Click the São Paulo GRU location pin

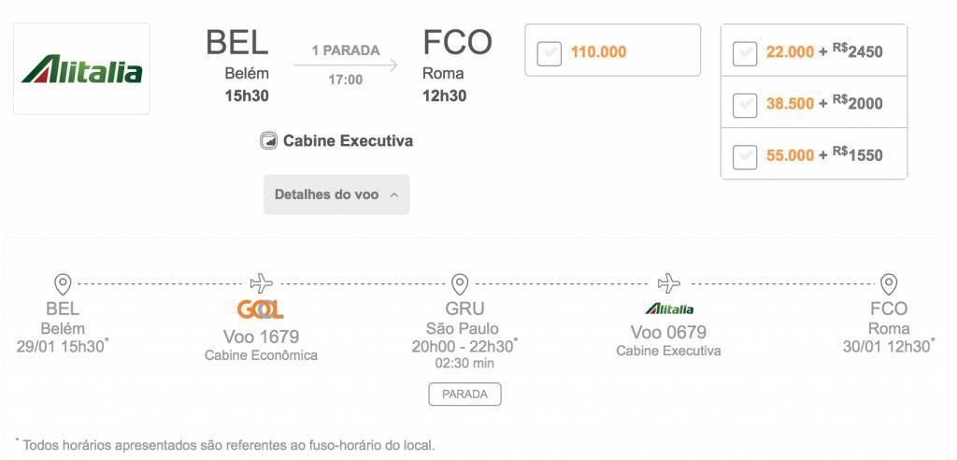click(x=460, y=283)
